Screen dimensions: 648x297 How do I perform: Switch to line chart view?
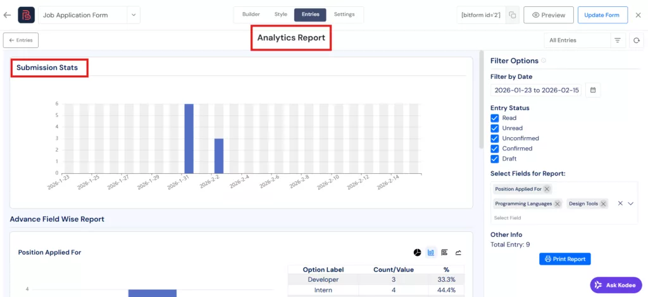click(x=458, y=253)
